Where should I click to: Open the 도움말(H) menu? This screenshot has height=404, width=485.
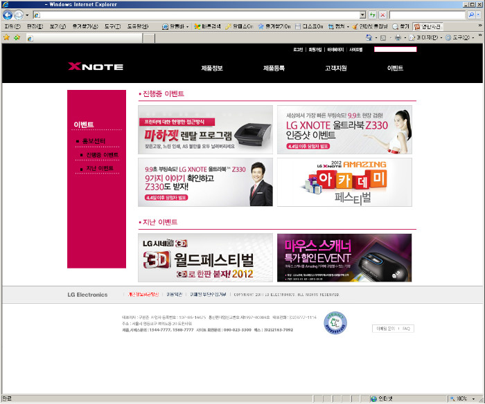[138, 26]
